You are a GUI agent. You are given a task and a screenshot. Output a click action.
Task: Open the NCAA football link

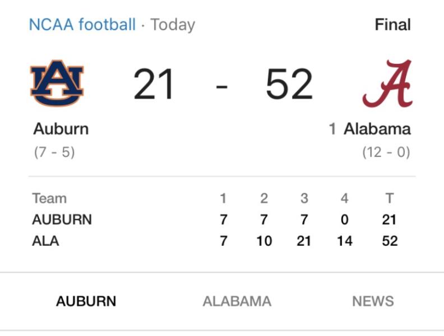(82, 25)
